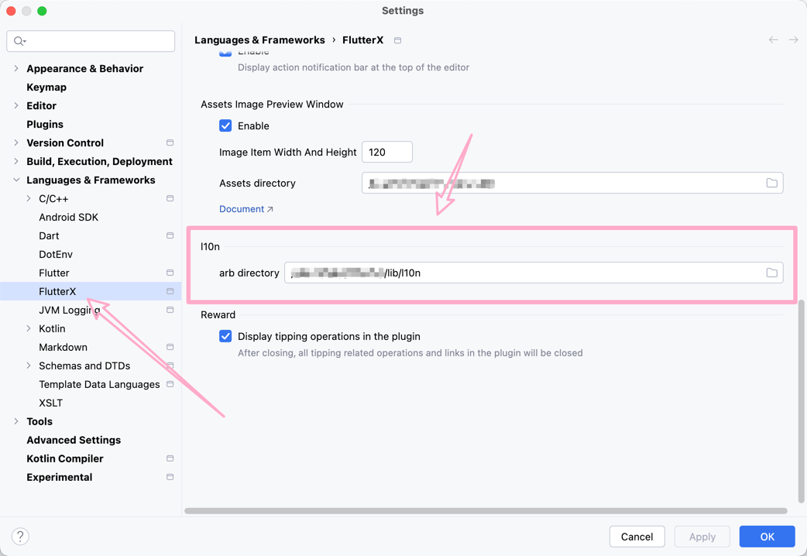This screenshot has height=556, width=807.
Task: Select Experimental settings
Action: 59,477
